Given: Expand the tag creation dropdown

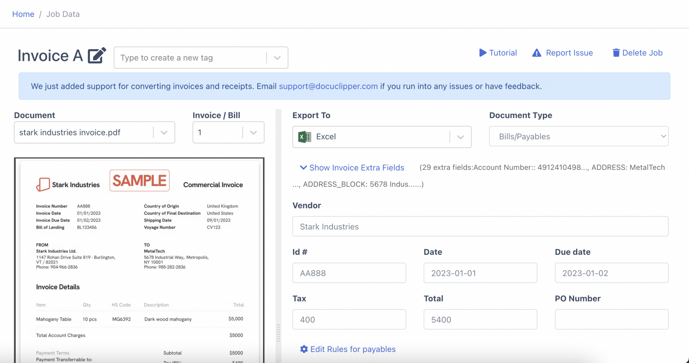Looking at the screenshot, I should tap(277, 58).
